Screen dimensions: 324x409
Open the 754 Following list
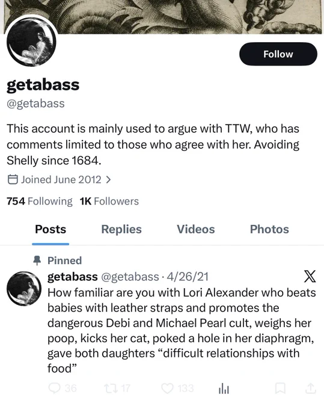[x=39, y=201]
